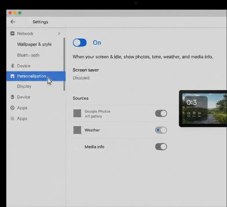This screenshot has width=227, height=207.
Task: Click the sidebar vertical scrollbar
Action: (x=64, y=64)
